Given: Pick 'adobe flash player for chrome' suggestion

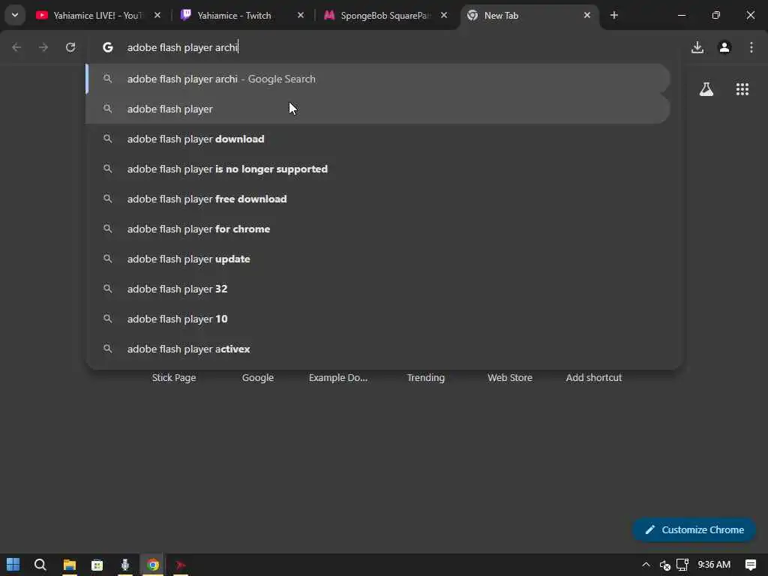Looking at the screenshot, I should [x=378, y=229].
